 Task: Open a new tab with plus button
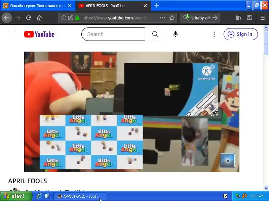156,5
